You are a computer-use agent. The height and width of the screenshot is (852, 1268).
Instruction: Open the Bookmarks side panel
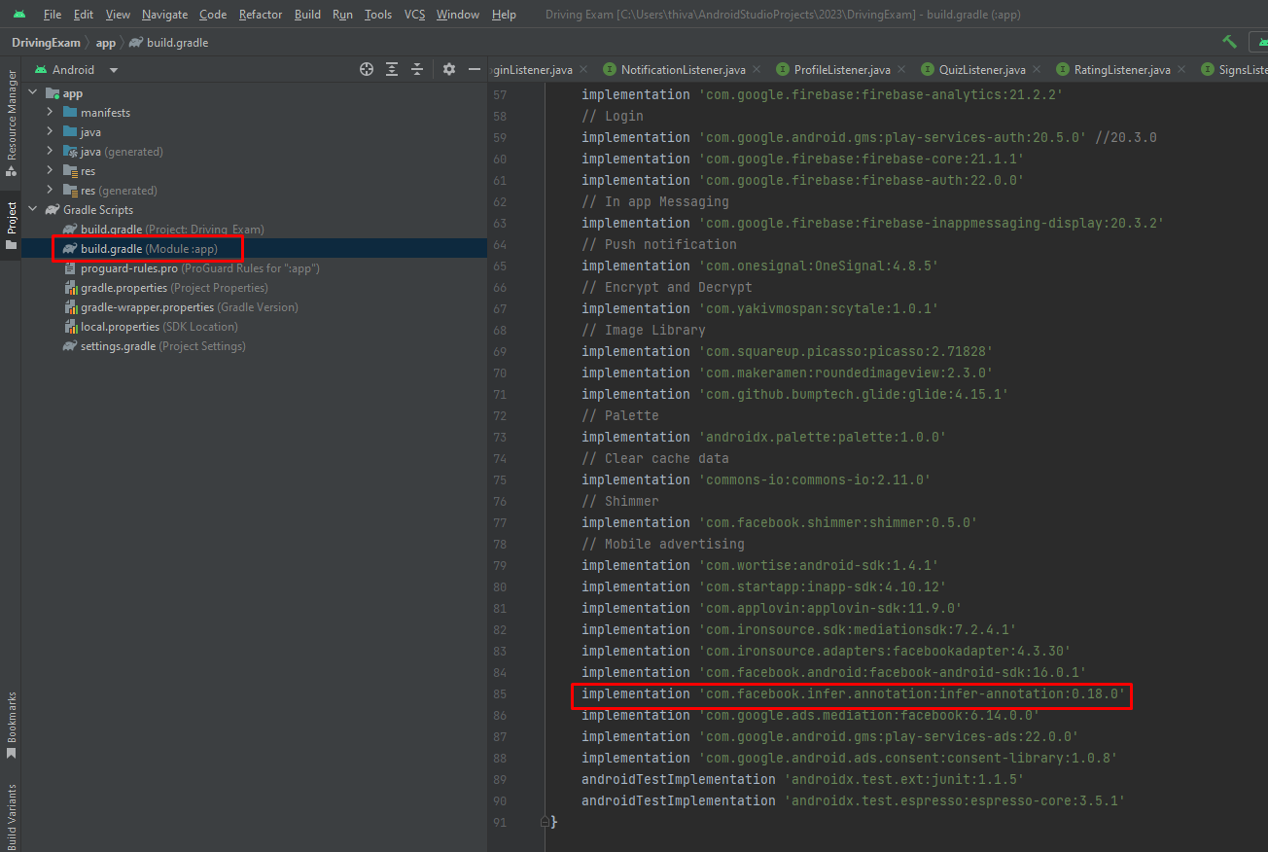coord(12,725)
